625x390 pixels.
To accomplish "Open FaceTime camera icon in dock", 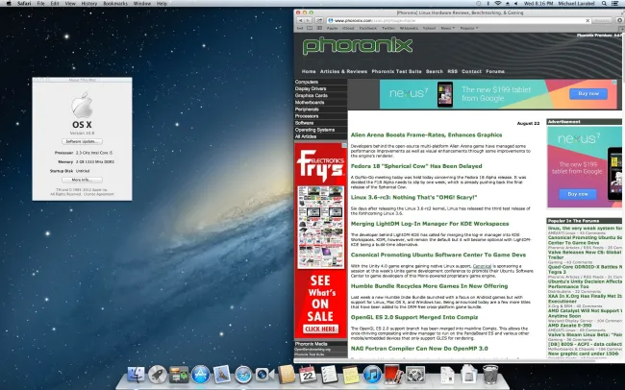I will (264, 375).
